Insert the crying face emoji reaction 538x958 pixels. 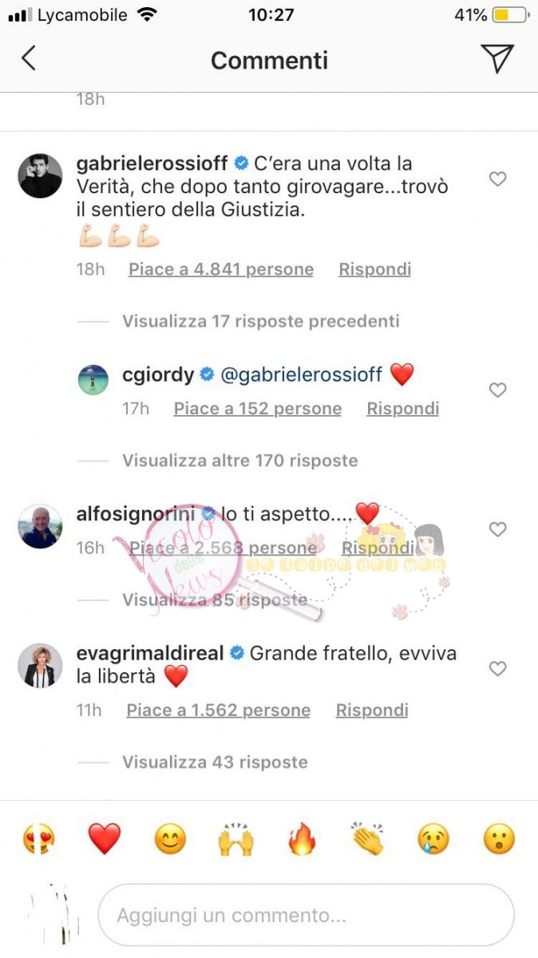point(433,839)
